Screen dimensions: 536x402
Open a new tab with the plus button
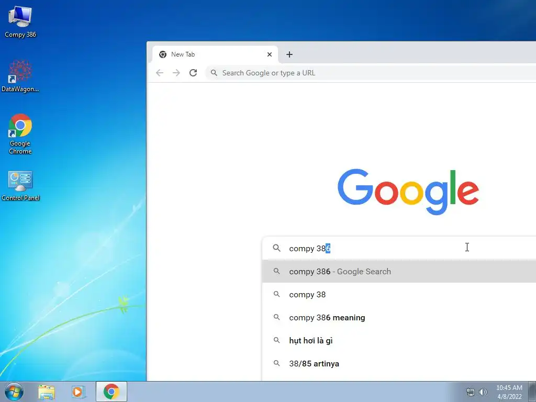pos(289,54)
